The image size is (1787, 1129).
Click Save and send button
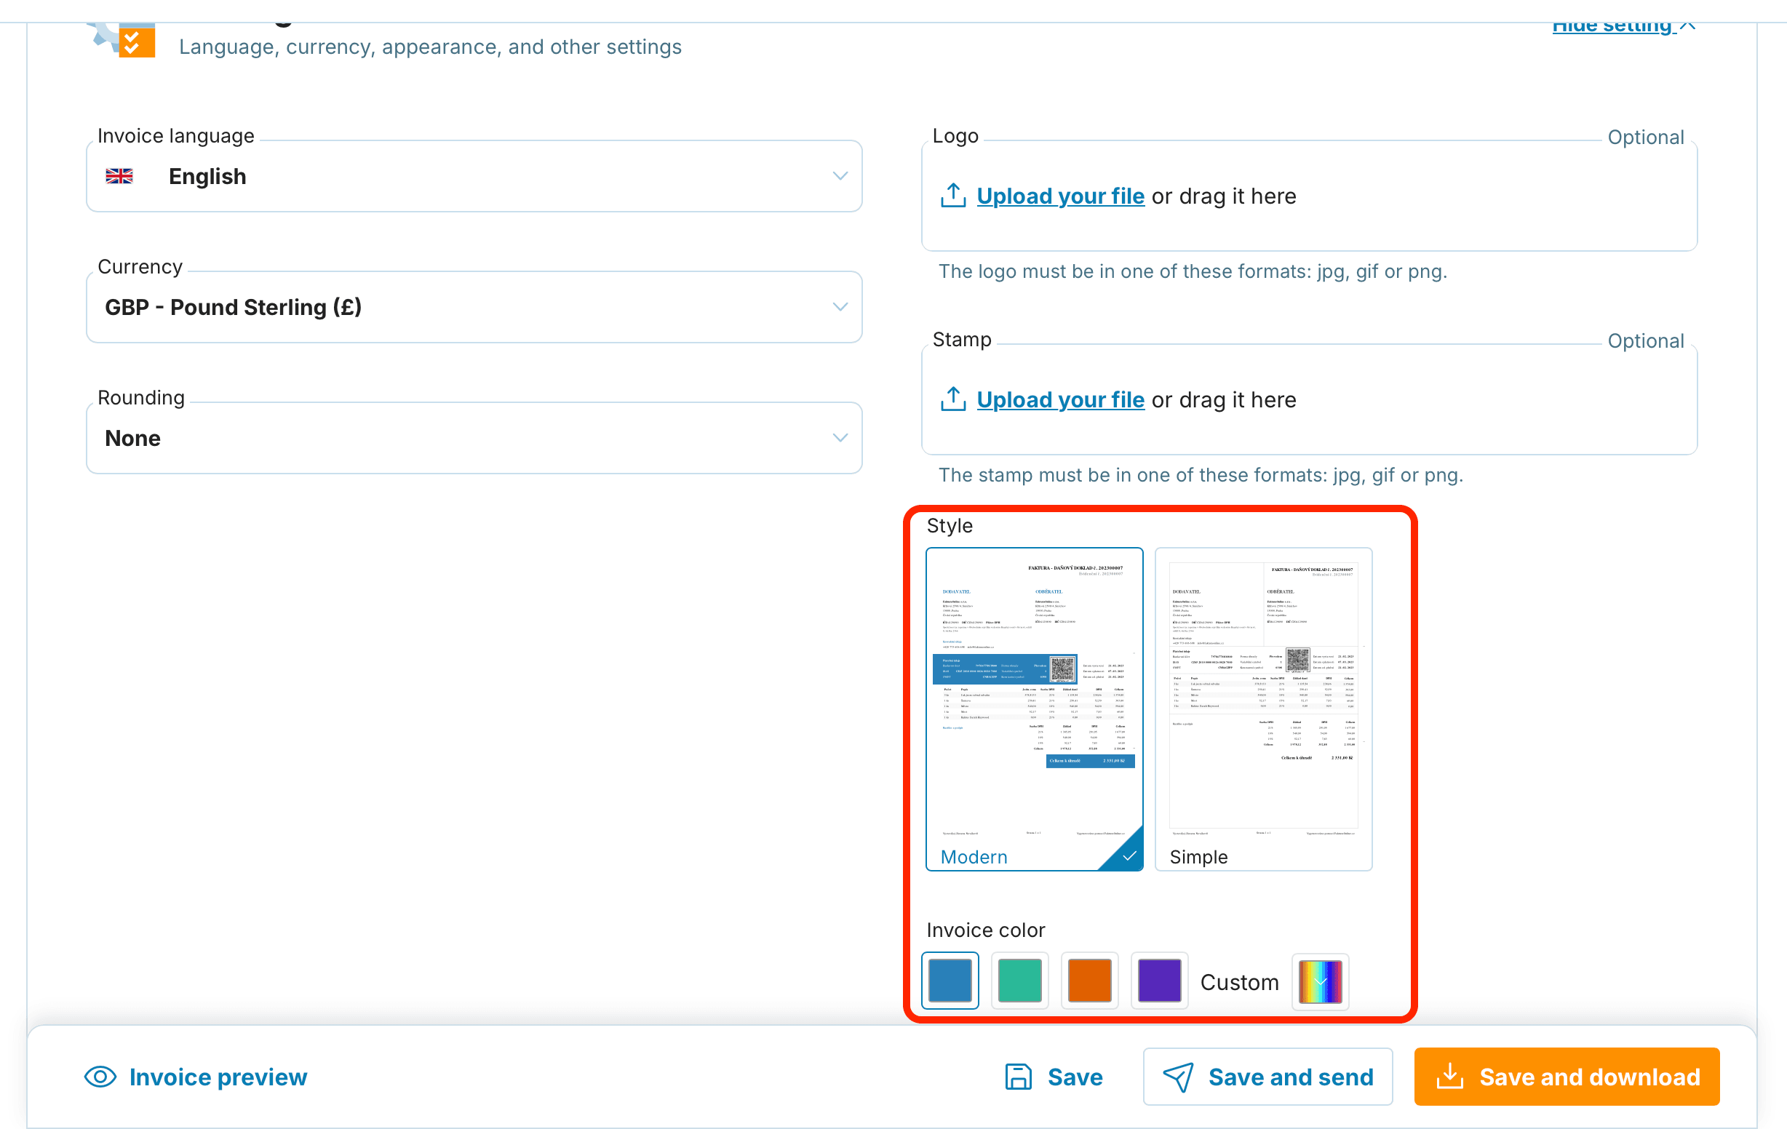1268,1077
